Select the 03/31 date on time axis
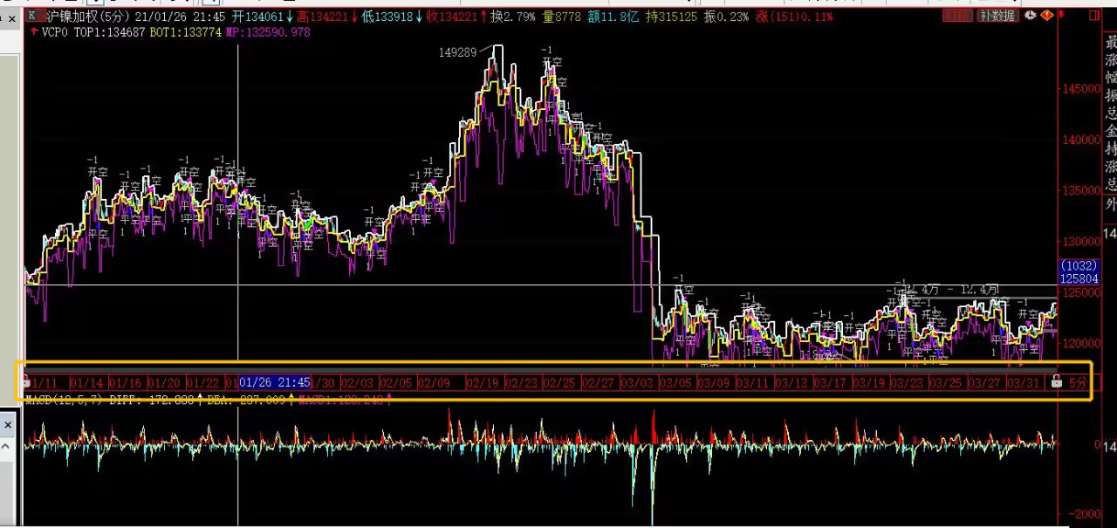This screenshot has height=528, width=1117. [1024, 382]
